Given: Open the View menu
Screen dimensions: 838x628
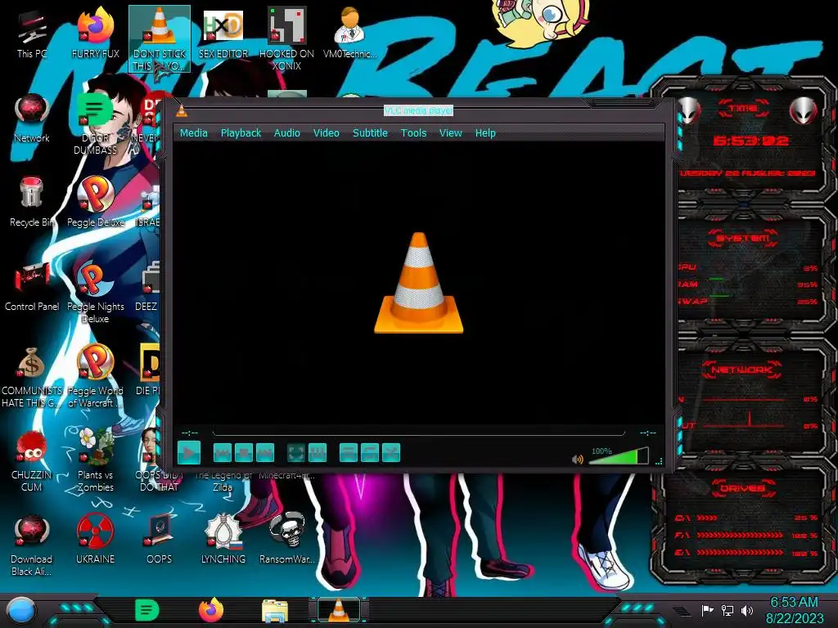Looking at the screenshot, I should click(x=451, y=133).
